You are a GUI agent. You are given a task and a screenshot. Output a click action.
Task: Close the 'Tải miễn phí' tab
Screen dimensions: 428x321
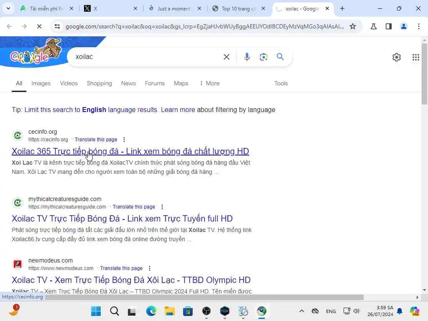[x=71, y=8]
